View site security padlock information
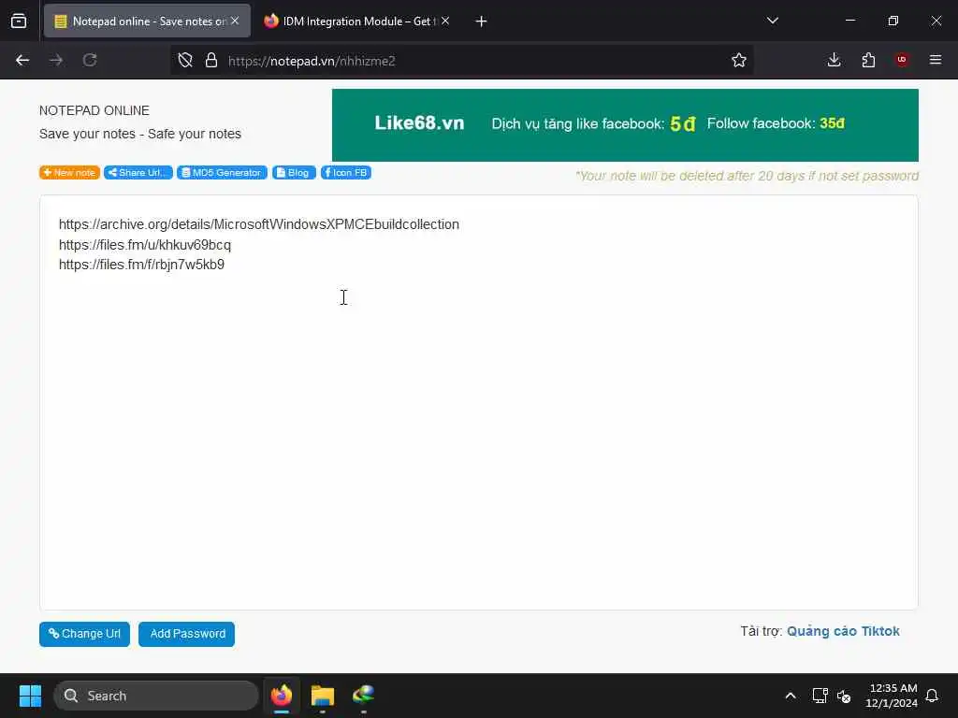Screen dimensions: 958x718 click(x=211, y=61)
